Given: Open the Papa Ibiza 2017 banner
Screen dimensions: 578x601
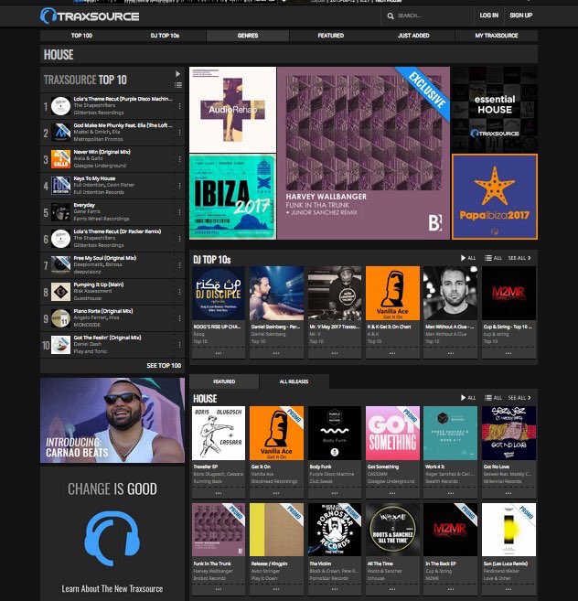Looking at the screenshot, I should click(x=495, y=197).
